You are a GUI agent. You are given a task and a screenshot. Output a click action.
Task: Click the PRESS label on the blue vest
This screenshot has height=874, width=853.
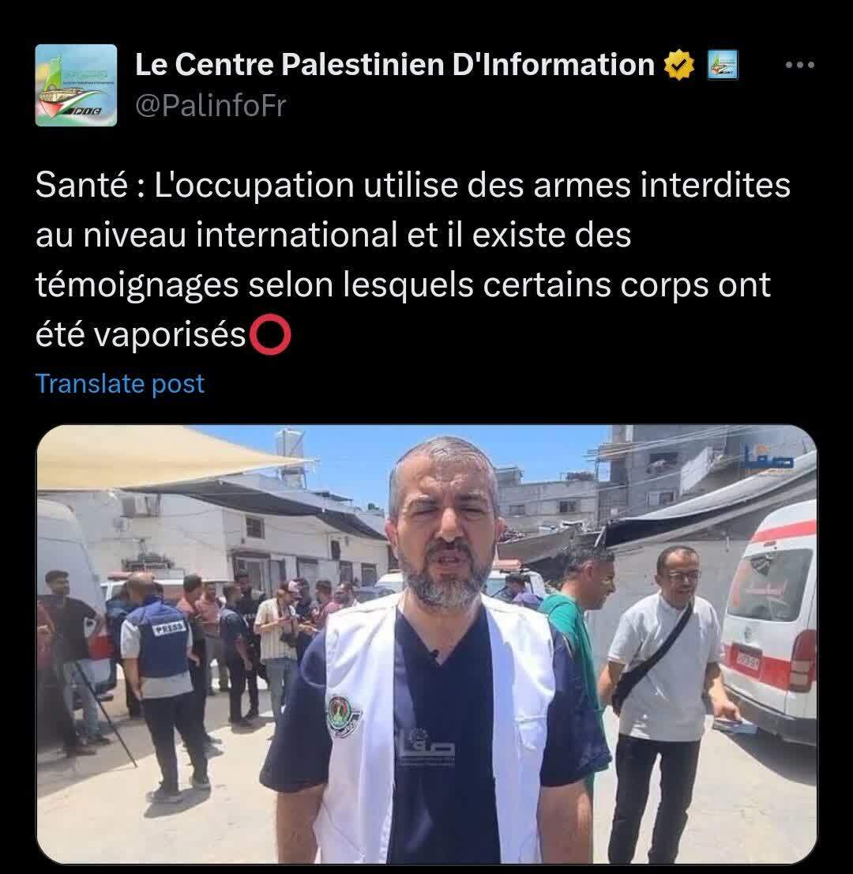(x=168, y=629)
